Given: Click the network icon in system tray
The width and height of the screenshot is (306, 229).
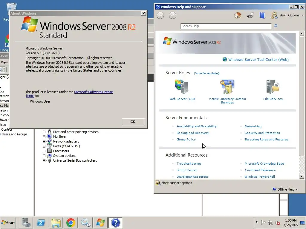Looking at the screenshot, I should pyautogui.click(x=270, y=222).
